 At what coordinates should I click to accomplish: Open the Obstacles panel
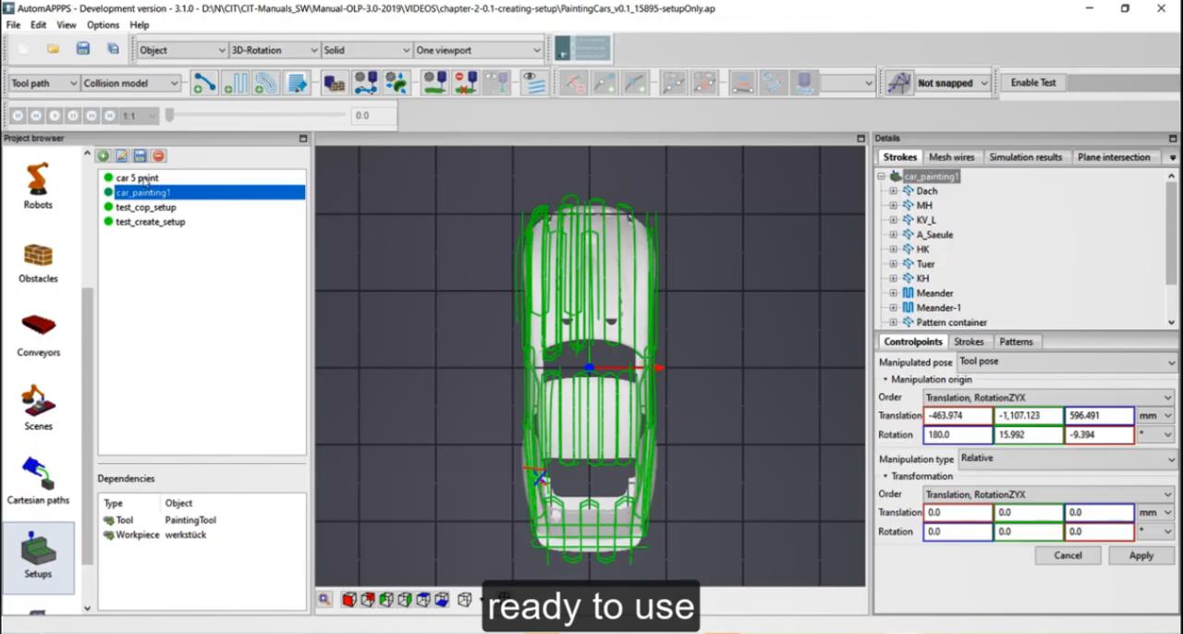point(38,256)
